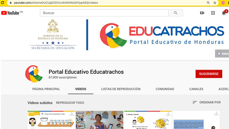Image resolution: width=229 pixels, height=129 pixels.
Task: Expand the Videos subidos heading
Action: point(40,103)
